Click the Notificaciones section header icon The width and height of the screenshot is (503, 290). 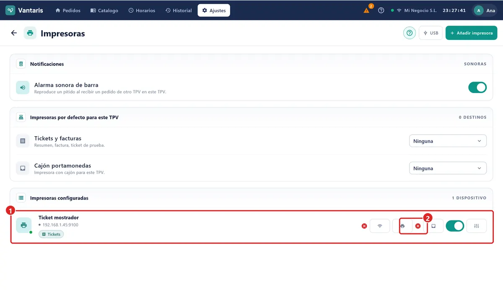point(21,64)
